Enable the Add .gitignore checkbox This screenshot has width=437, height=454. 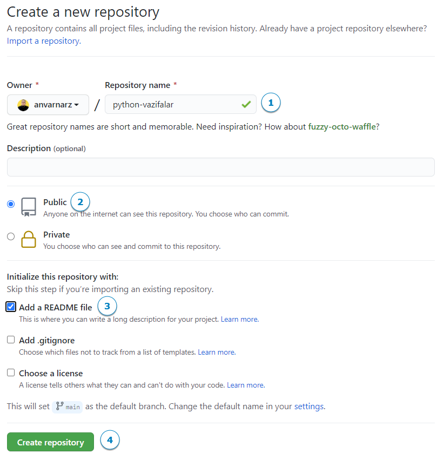point(11,340)
